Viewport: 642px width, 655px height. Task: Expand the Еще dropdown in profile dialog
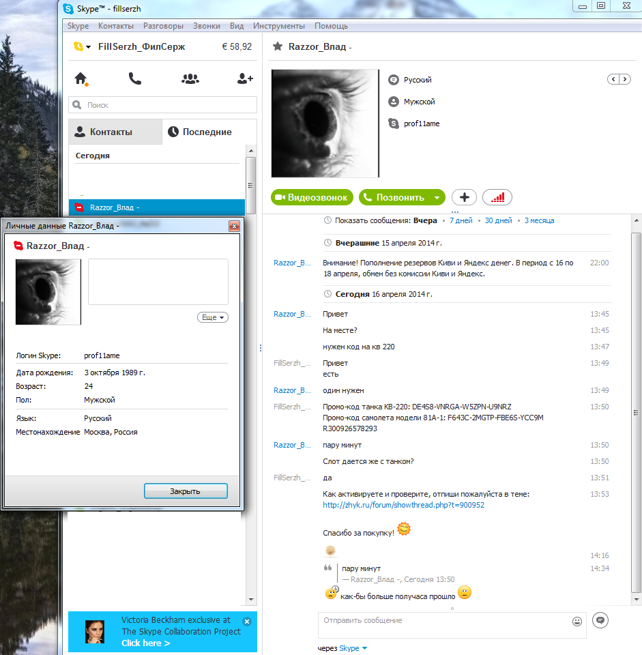pos(213,317)
